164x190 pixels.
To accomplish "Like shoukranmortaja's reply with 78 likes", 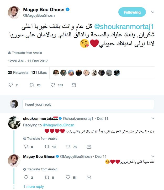I will pos(68,147).
